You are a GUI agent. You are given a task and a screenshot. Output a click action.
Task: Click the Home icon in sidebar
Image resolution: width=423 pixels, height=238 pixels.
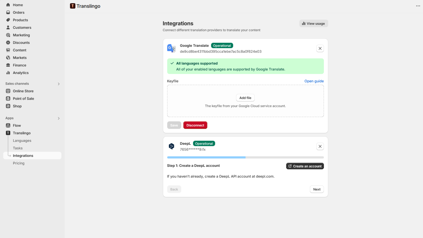click(8, 5)
